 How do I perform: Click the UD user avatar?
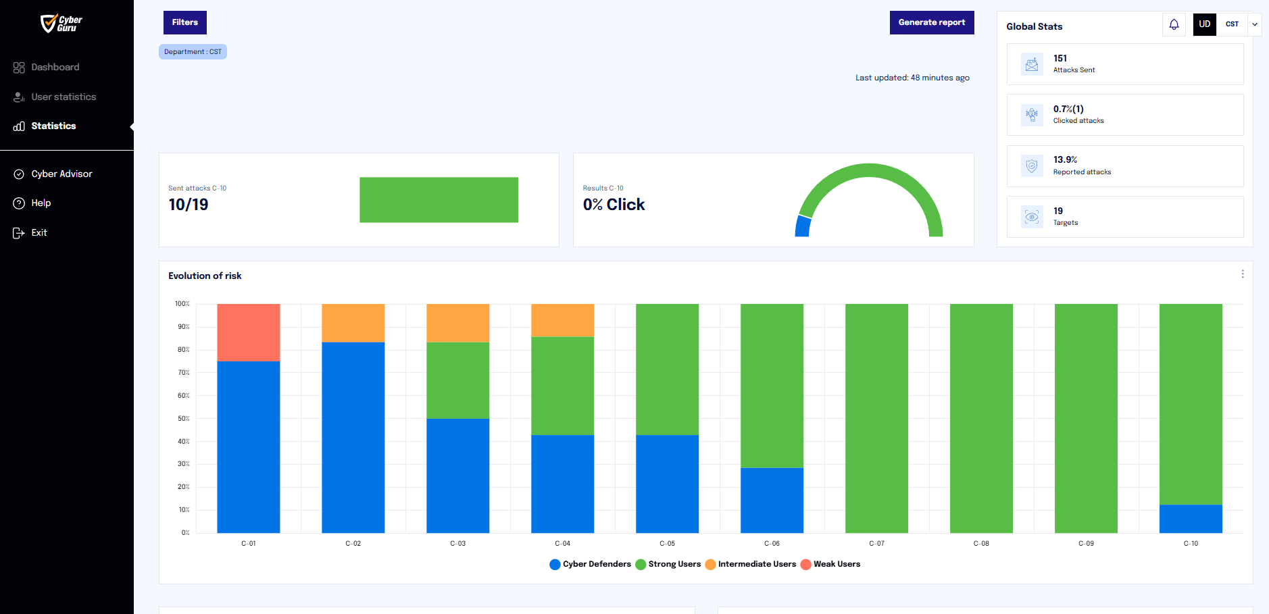(1204, 24)
